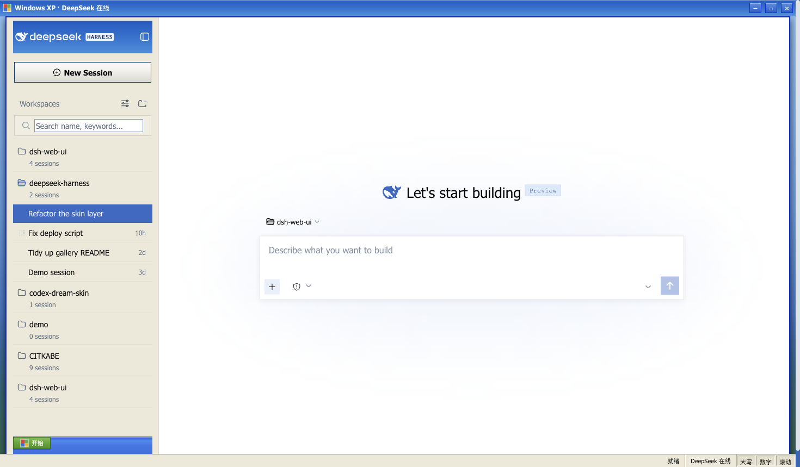The height and width of the screenshot is (467, 800).
Task: Click the 1 session count under codex-dream-skin
Action: (42, 305)
